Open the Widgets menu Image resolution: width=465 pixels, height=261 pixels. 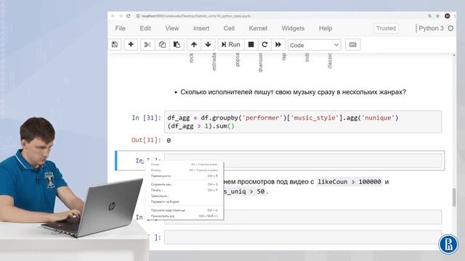(x=293, y=28)
